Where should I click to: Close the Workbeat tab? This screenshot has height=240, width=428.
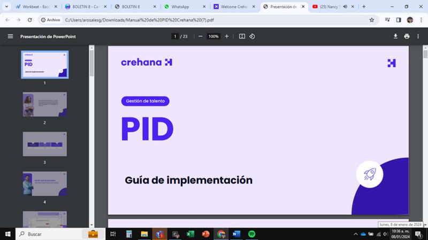(56, 6)
